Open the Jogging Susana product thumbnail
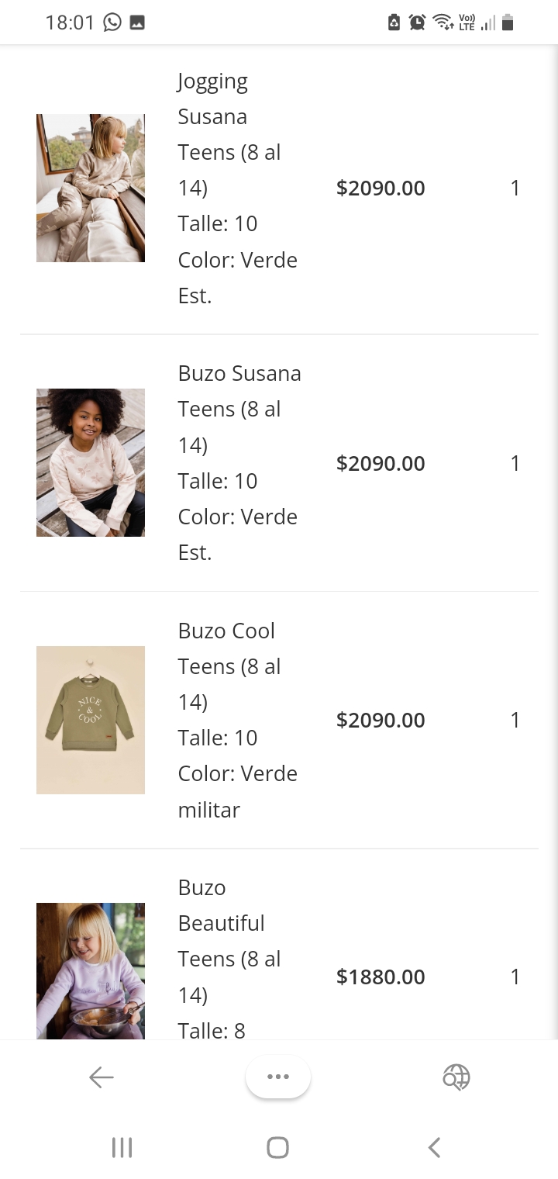 tap(91, 188)
